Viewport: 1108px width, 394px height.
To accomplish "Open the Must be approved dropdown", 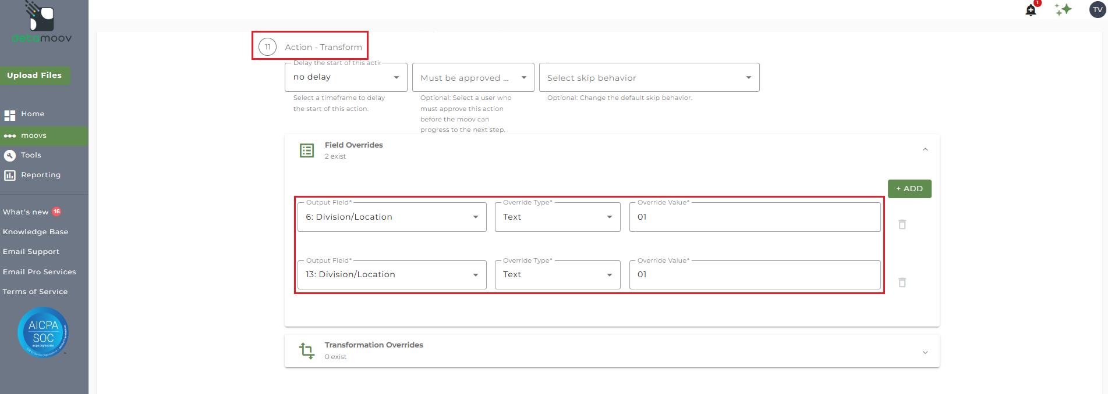I will pyautogui.click(x=473, y=78).
